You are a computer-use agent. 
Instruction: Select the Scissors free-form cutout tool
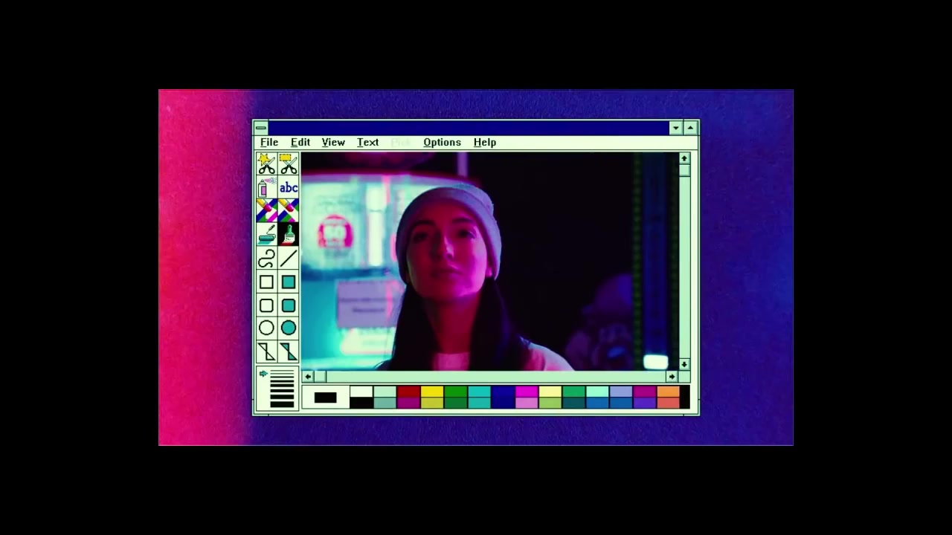pos(266,164)
